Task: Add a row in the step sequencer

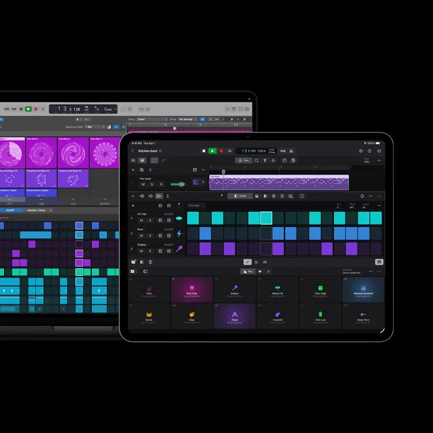Action: (x=133, y=206)
